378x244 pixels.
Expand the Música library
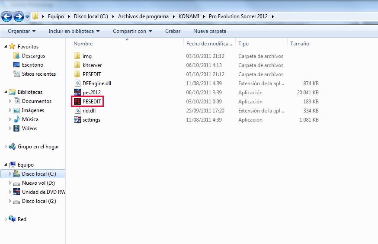(10, 119)
